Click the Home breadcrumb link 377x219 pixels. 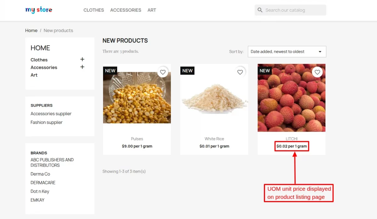pos(31,31)
